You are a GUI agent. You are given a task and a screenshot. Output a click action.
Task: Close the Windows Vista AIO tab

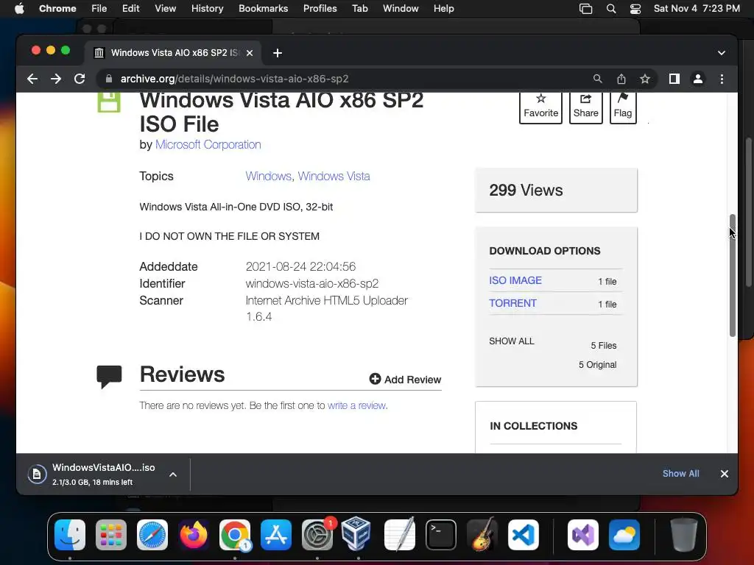[x=250, y=53]
